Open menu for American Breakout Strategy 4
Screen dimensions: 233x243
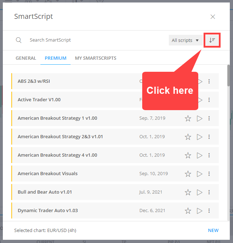click(x=209, y=155)
